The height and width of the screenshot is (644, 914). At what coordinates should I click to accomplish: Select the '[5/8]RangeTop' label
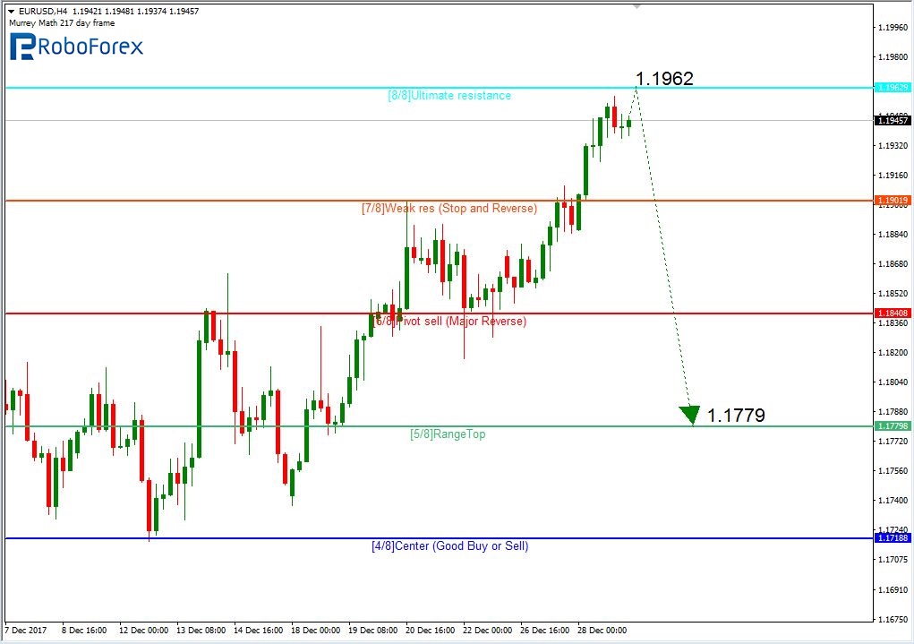click(448, 434)
